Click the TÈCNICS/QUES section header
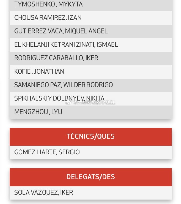 pyautogui.click(x=91, y=137)
